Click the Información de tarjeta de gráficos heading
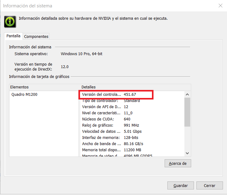 point(39,77)
